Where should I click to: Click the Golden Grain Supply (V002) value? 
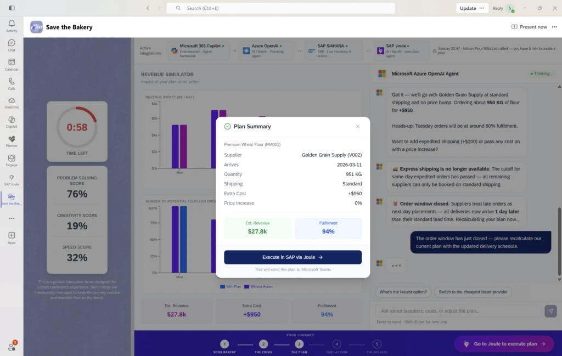coord(331,155)
